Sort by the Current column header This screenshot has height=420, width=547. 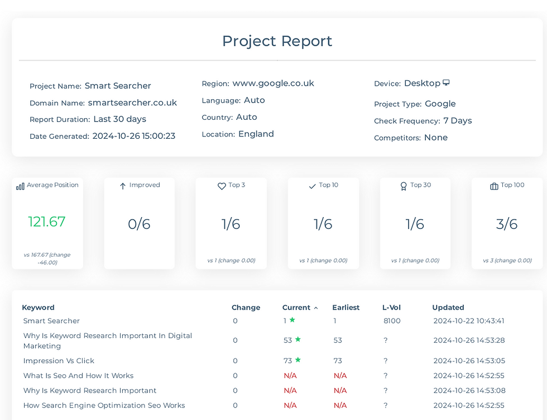(x=296, y=307)
